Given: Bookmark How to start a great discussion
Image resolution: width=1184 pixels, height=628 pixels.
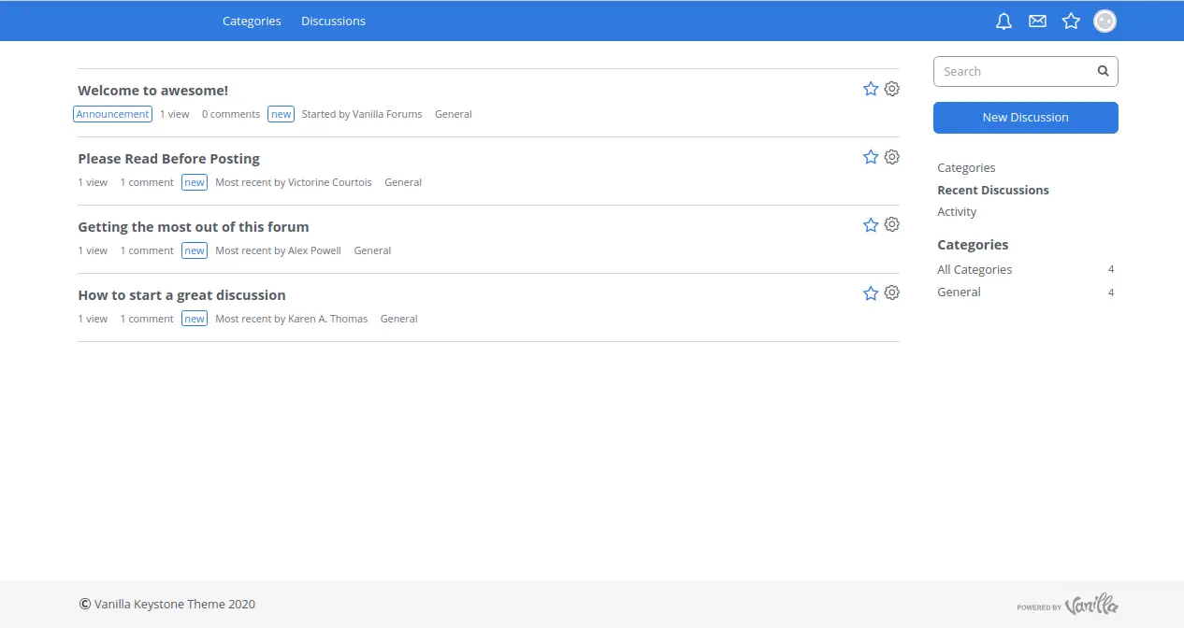Looking at the screenshot, I should 871,293.
